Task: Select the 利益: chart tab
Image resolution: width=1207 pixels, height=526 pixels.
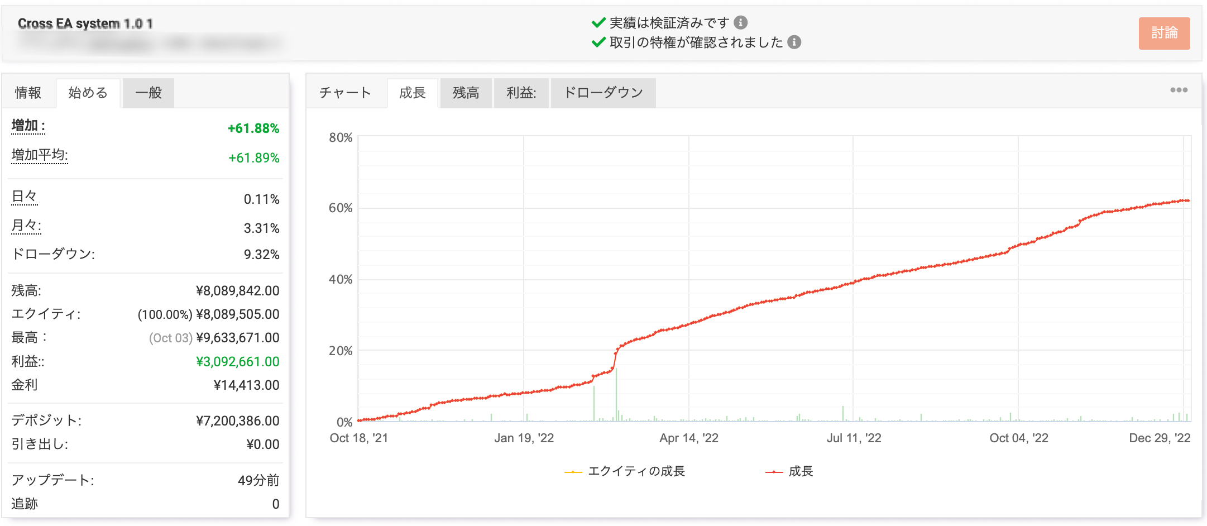Action: (521, 93)
